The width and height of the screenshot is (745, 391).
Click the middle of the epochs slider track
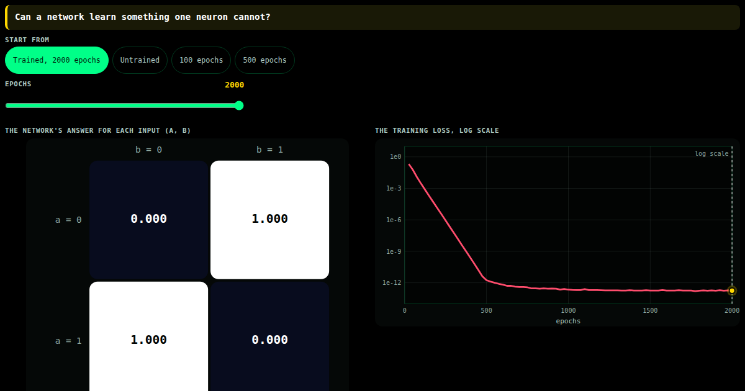pos(124,106)
